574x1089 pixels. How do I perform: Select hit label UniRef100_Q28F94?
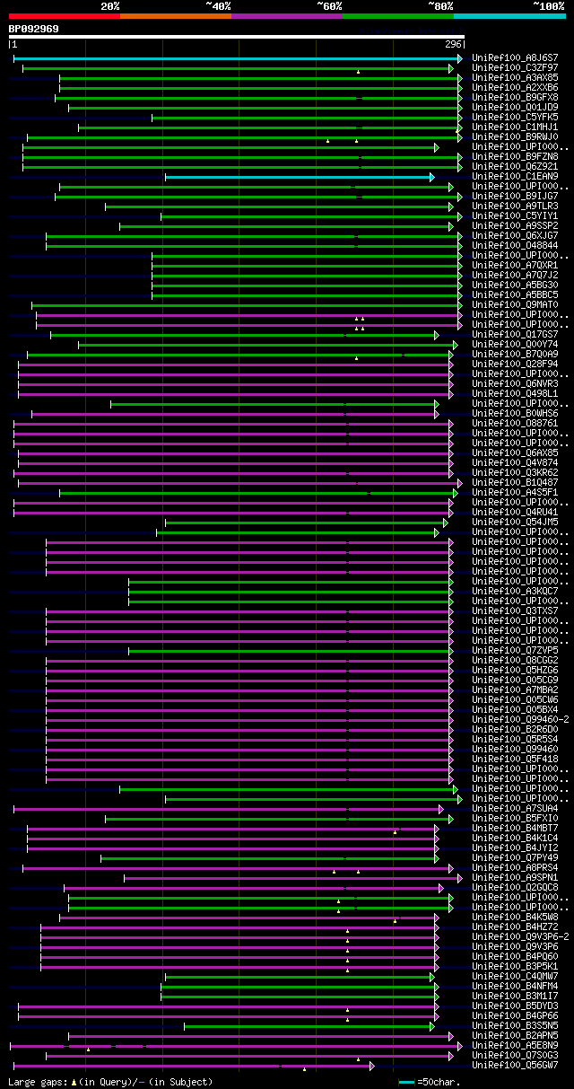click(515, 364)
